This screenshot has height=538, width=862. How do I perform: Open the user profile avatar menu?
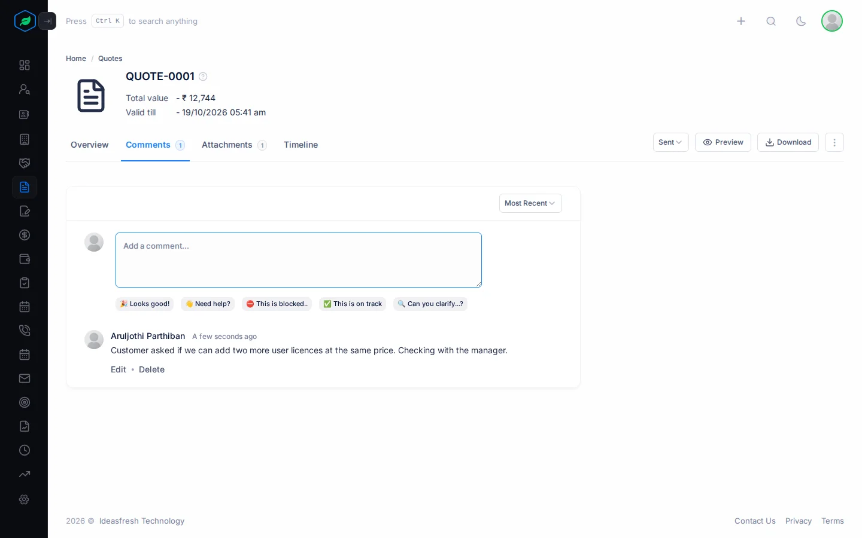click(x=832, y=21)
